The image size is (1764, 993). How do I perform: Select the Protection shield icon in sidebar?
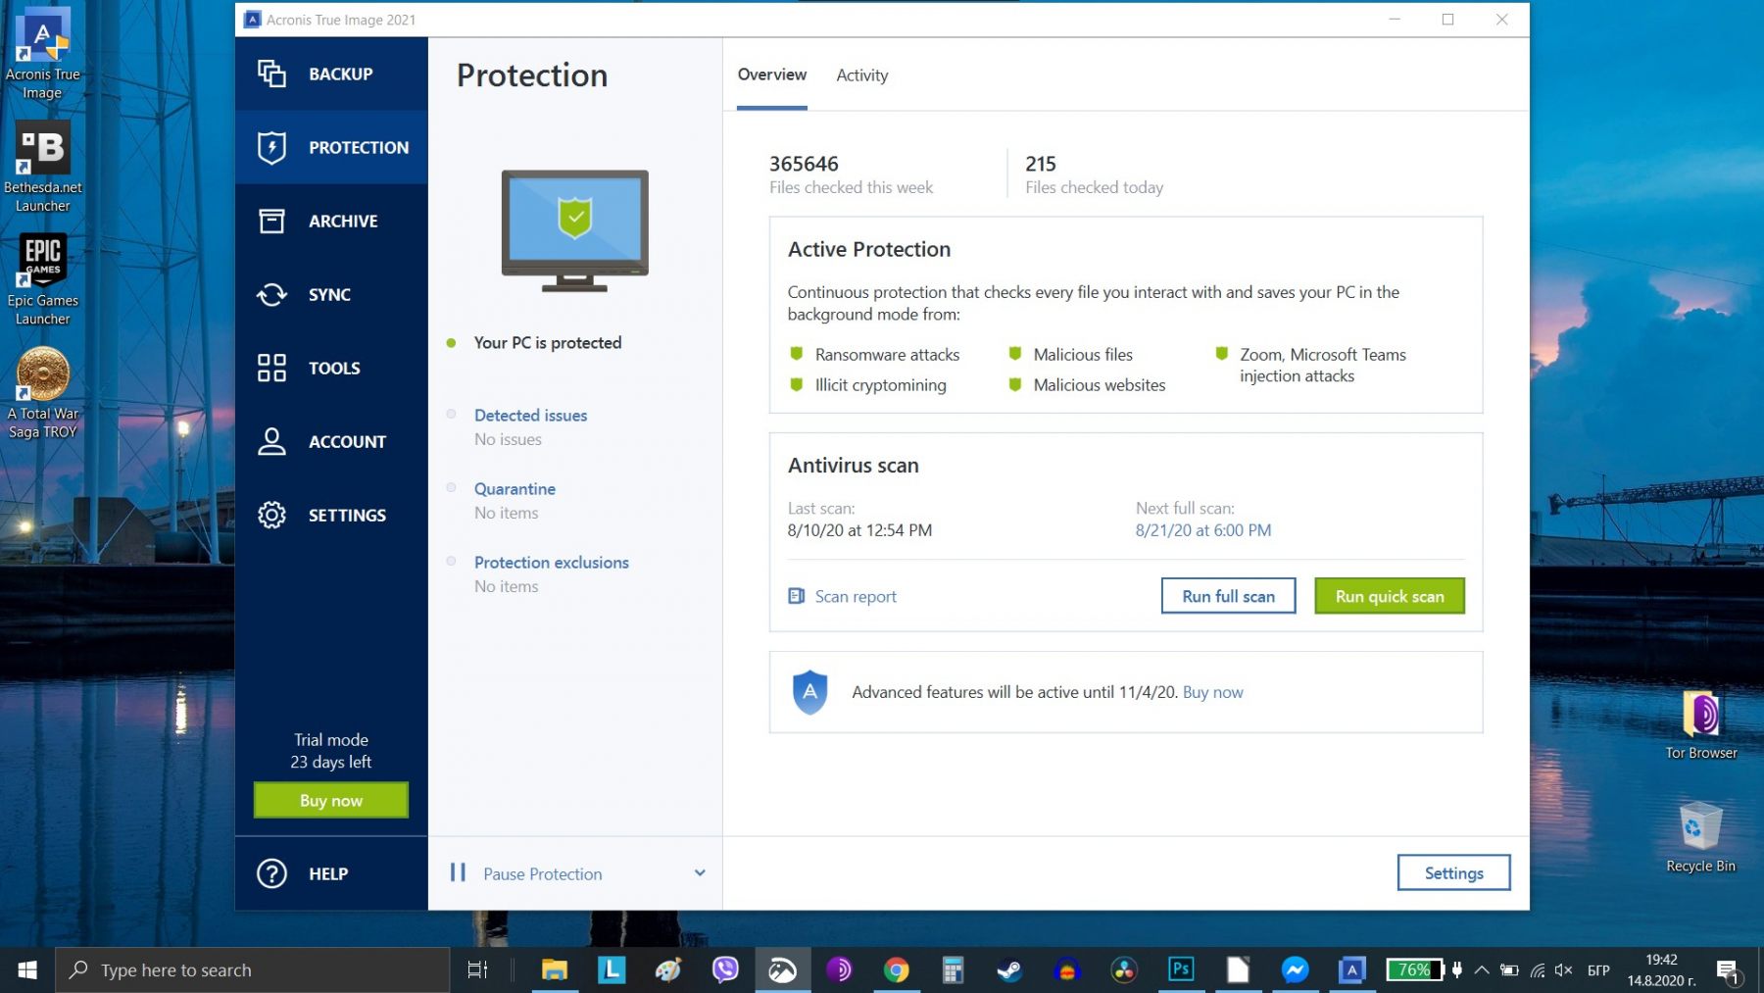(271, 147)
